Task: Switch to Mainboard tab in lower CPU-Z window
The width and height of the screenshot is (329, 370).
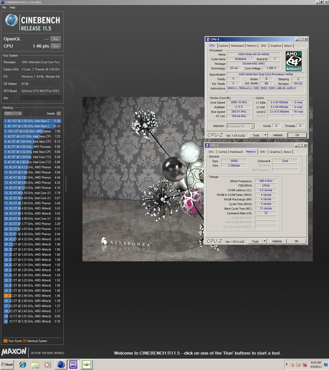Action: coord(236,152)
